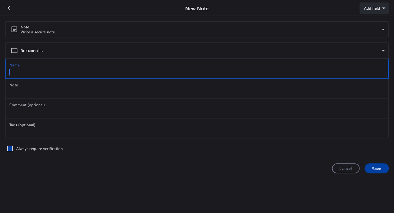Focus the Name input field
394x213 pixels.
point(197,72)
